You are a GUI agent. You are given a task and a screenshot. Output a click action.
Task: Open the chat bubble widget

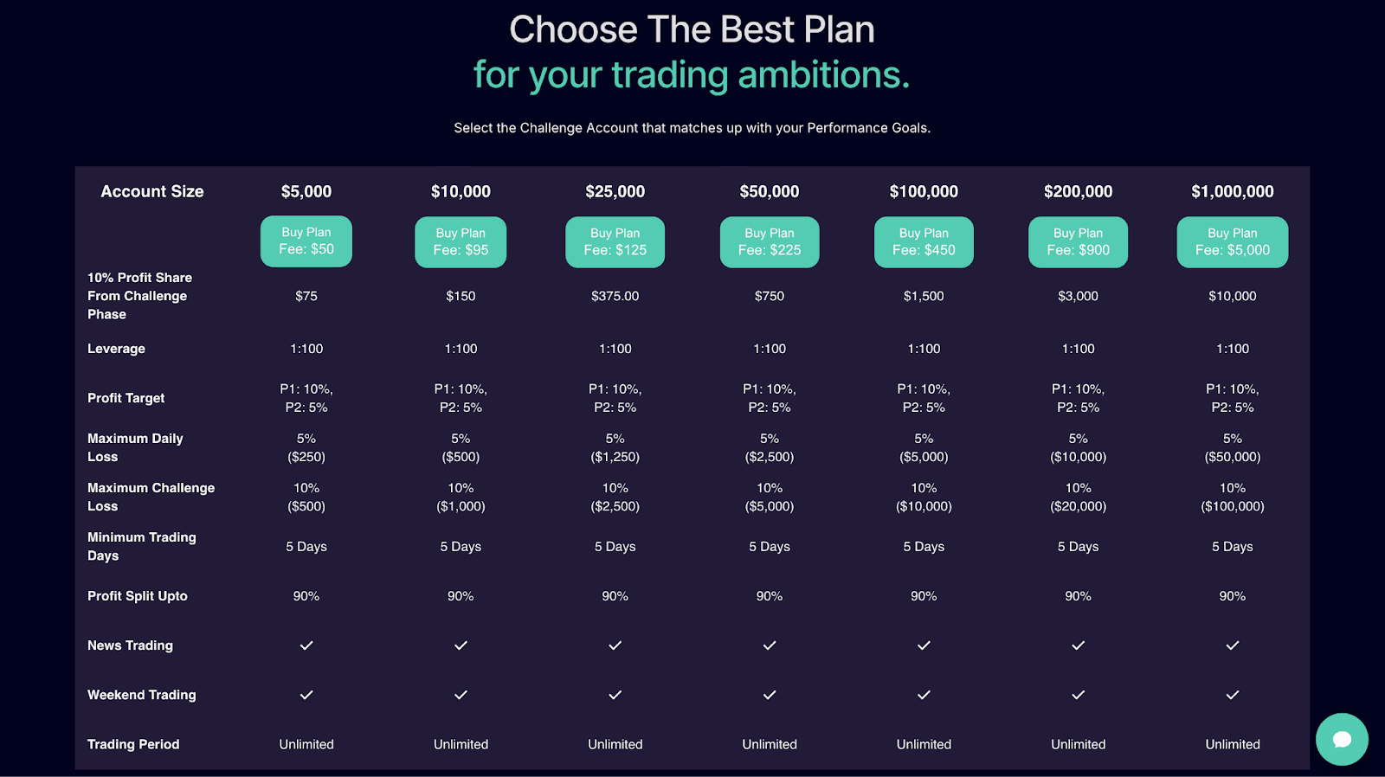[1342, 739]
